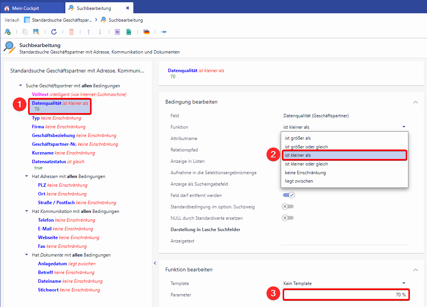Click the run search toolbar icon
Screen dimensions: 427x307
coord(8,32)
